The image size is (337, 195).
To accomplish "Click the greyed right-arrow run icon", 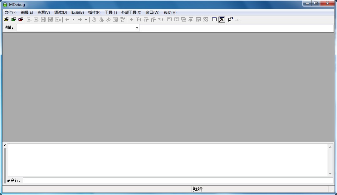I will 131,20.
